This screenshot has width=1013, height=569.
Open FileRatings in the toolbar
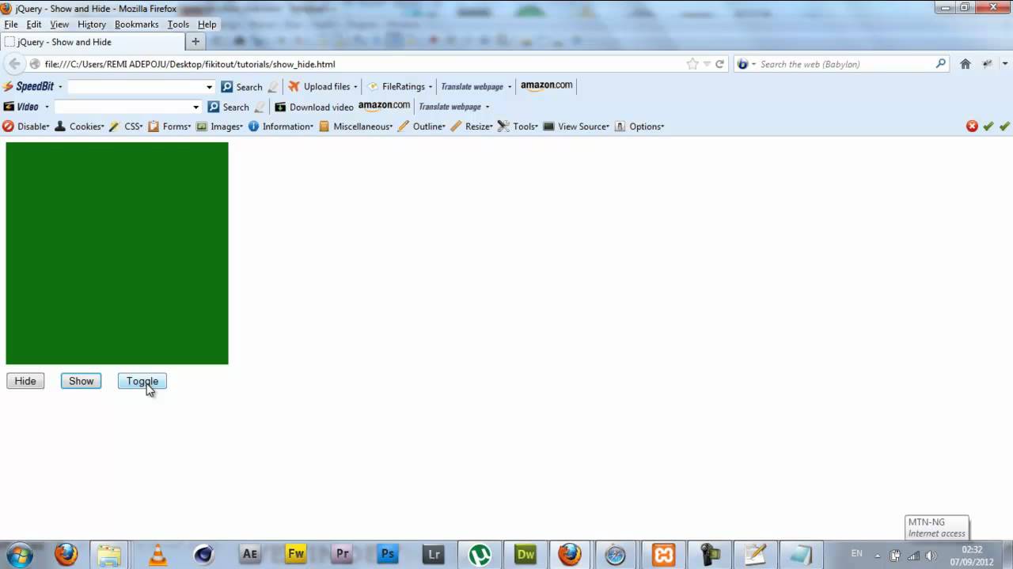(400, 87)
